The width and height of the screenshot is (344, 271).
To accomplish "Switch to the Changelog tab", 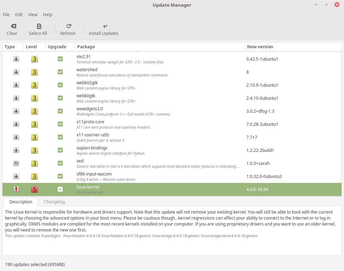I will click(54, 202).
